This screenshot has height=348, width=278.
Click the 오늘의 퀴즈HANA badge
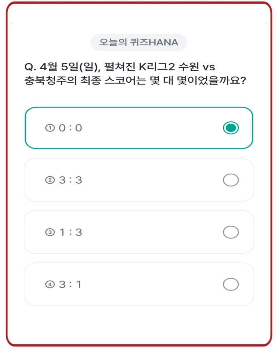click(x=138, y=42)
